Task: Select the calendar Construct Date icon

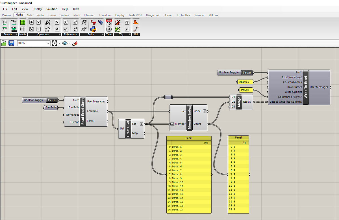Action: [x=109, y=22]
